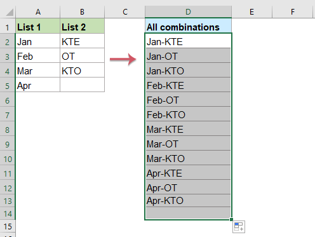Select cell containing Feb-OT
315x237 pixels.
[188, 99]
